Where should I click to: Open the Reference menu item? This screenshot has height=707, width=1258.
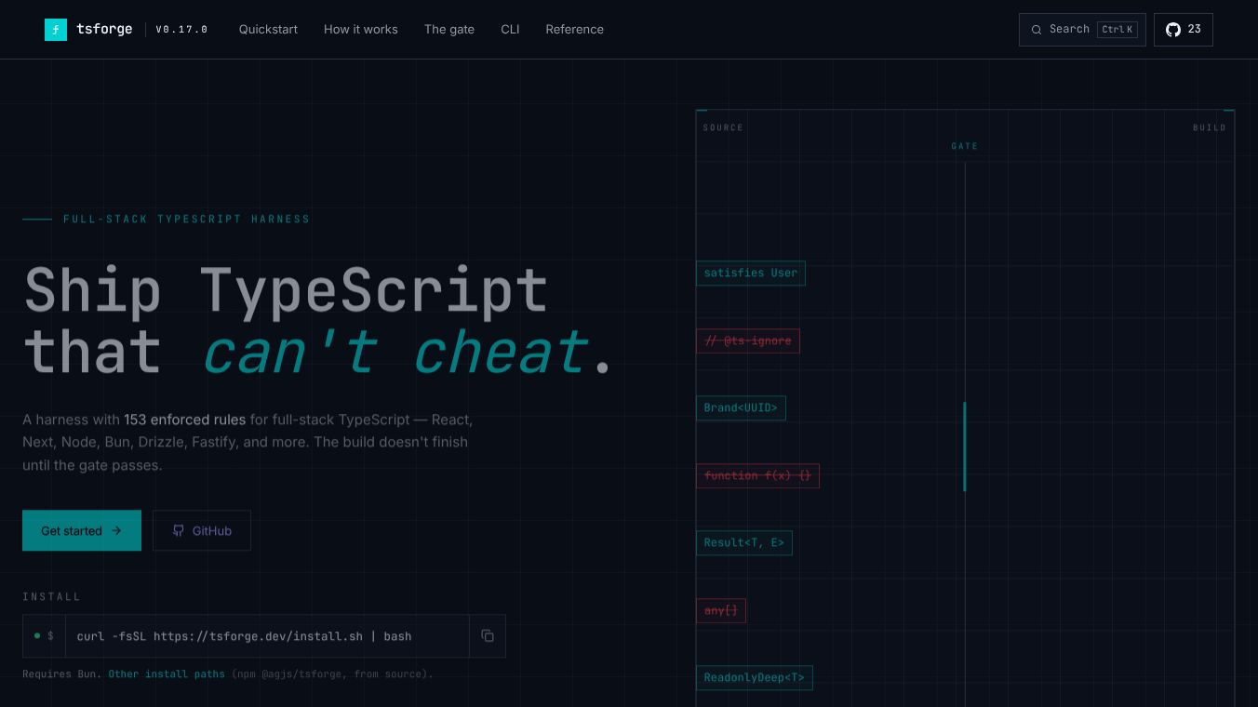coord(574,30)
